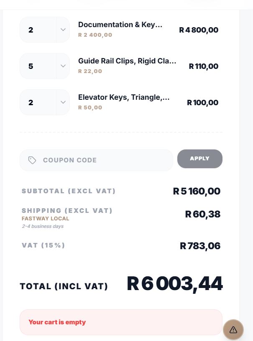253x341 pixels.
Task: Click the R 783,06 VAT amount
Action: point(200,246)
